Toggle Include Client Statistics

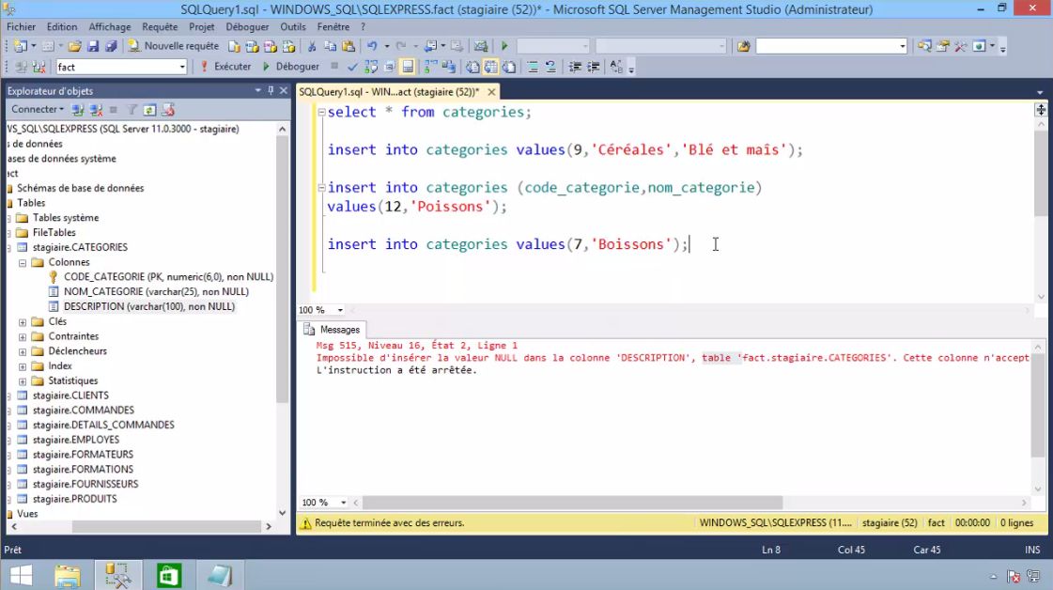coord(449,67)
